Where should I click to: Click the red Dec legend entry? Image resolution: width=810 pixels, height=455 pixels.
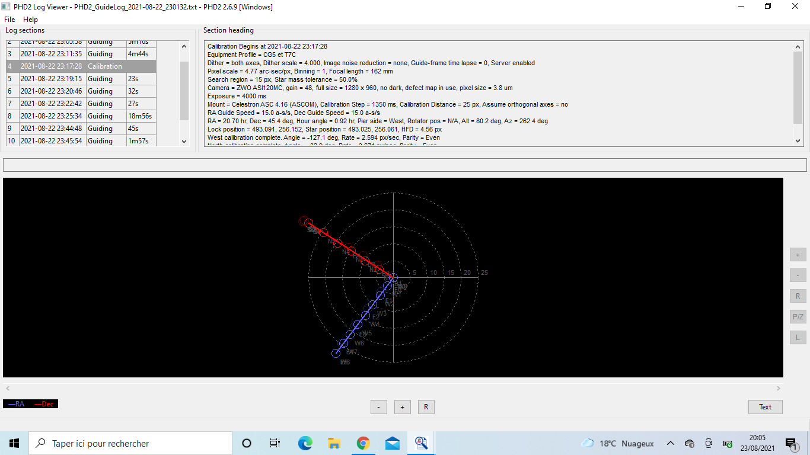pos(44,404)
